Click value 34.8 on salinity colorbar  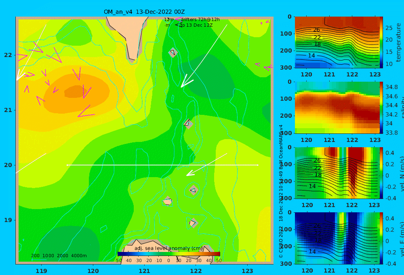click(391, 87)
